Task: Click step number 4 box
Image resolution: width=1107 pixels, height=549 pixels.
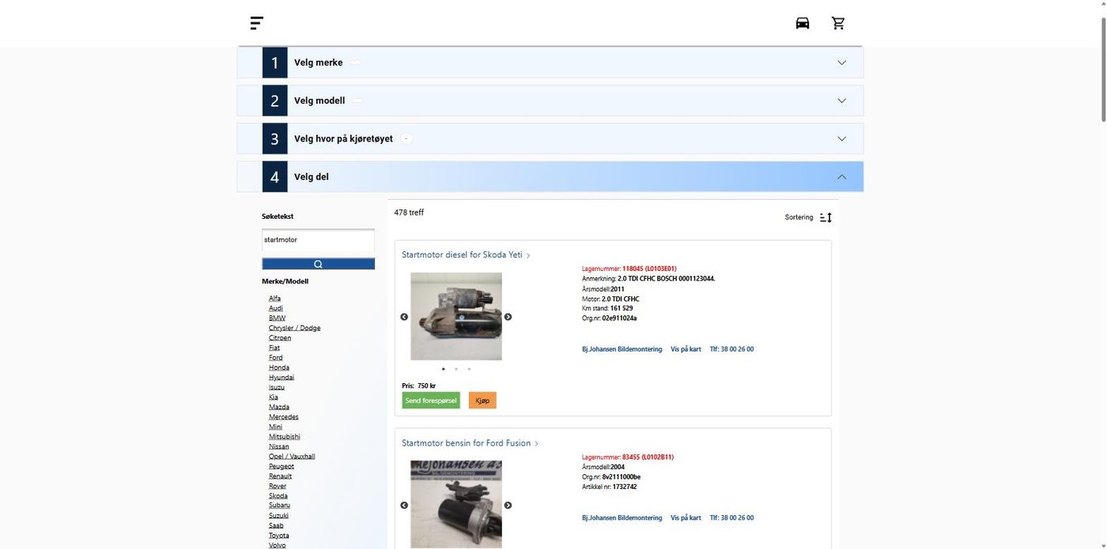Action: pyautogui.click(x=274, y=177)
